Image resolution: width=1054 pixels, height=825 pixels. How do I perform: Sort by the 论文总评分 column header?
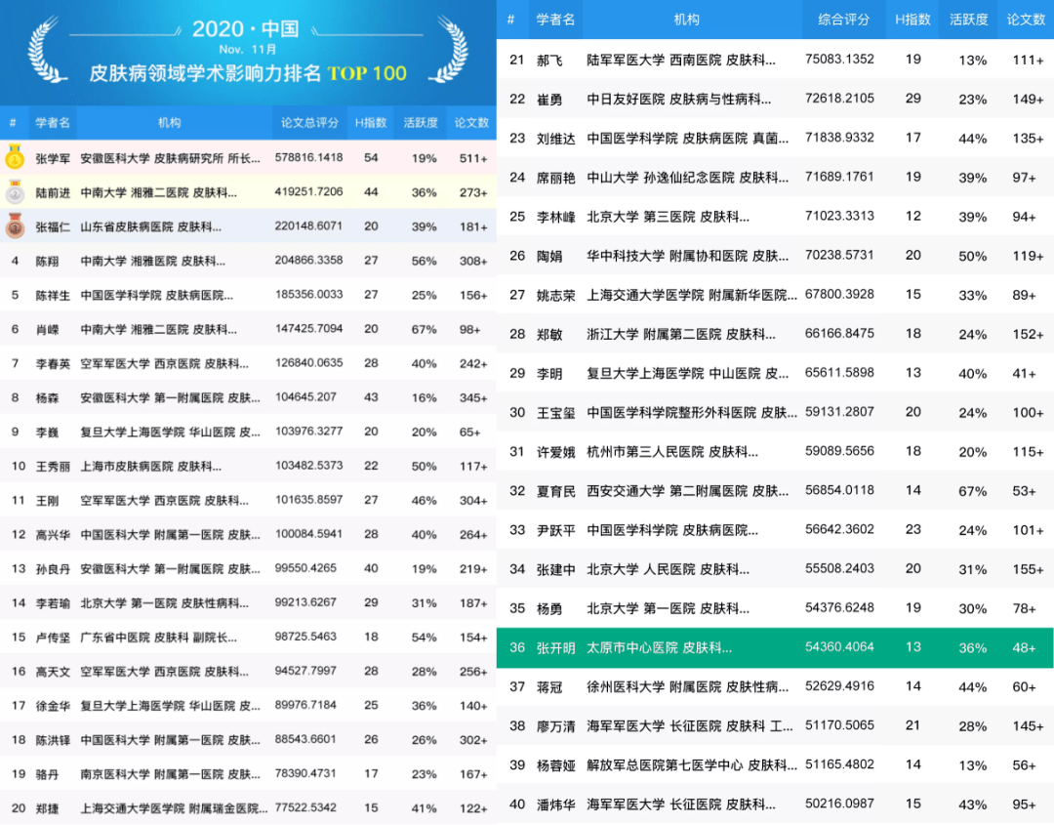[309, 123]
